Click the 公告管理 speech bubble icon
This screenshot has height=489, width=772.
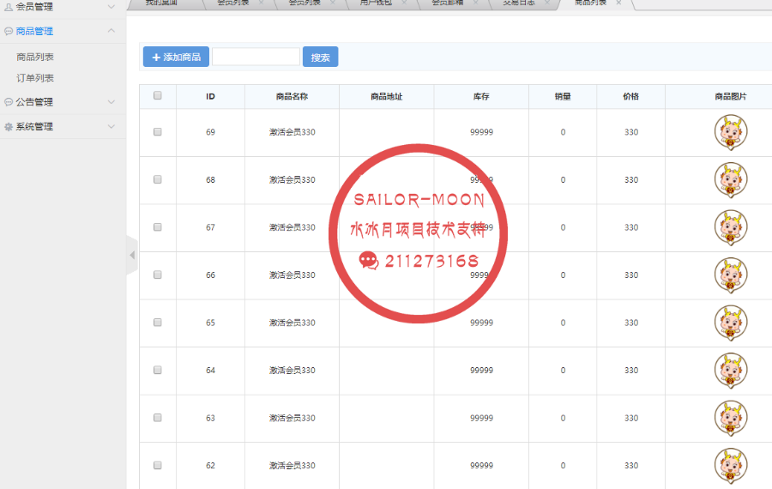[x=9, y=102]
